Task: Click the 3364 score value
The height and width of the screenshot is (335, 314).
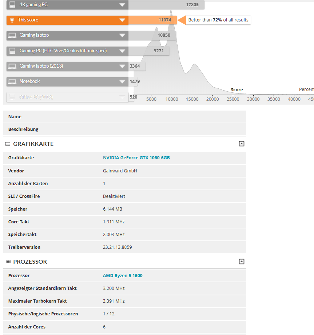Action: 135,66
